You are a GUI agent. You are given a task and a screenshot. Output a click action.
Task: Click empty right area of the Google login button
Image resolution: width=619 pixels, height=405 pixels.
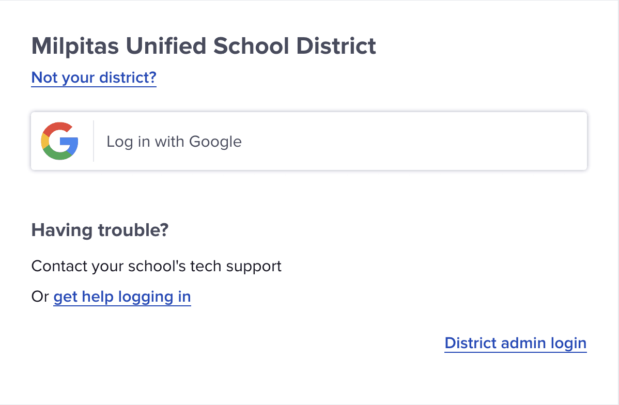click(414, 141)
